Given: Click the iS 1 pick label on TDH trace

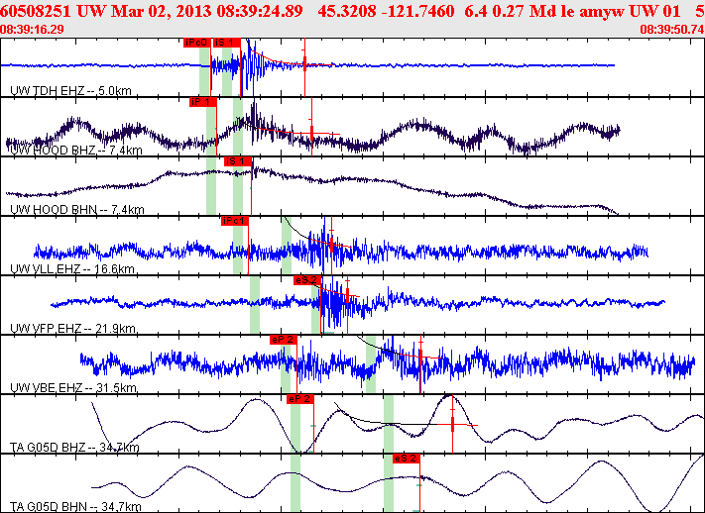Looking at the screenshot, I should 227,43.
